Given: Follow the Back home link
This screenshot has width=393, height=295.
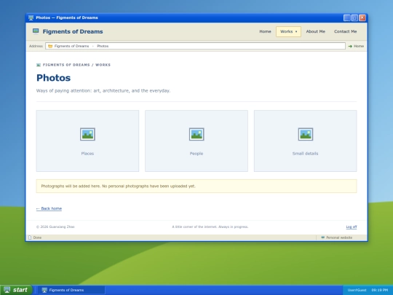Looking at the screenshot, I should (49, 208).
